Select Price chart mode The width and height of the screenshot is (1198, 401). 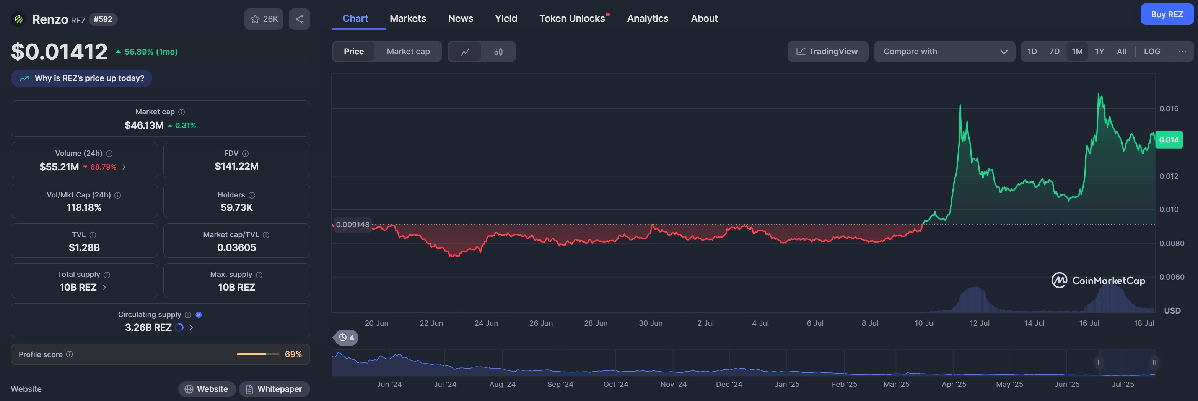tap(354, 52)
